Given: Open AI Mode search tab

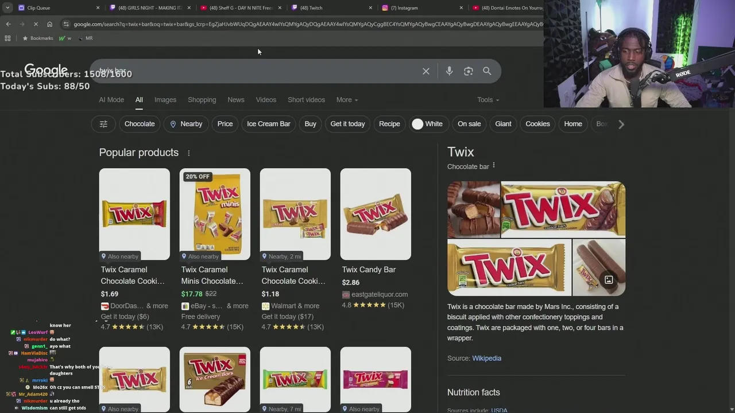Looking at the screenshot, I should 111,100.
